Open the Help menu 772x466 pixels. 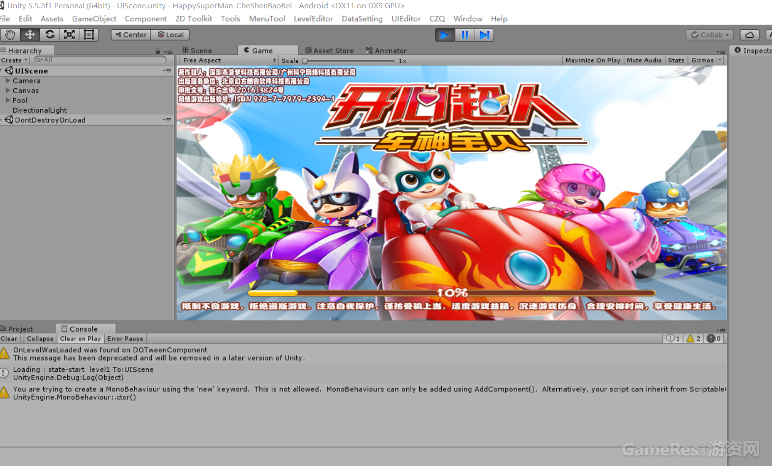tap(499, 19)
